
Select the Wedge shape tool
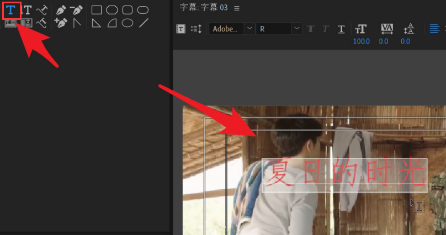pyautogui.click(x=97, y=23)
